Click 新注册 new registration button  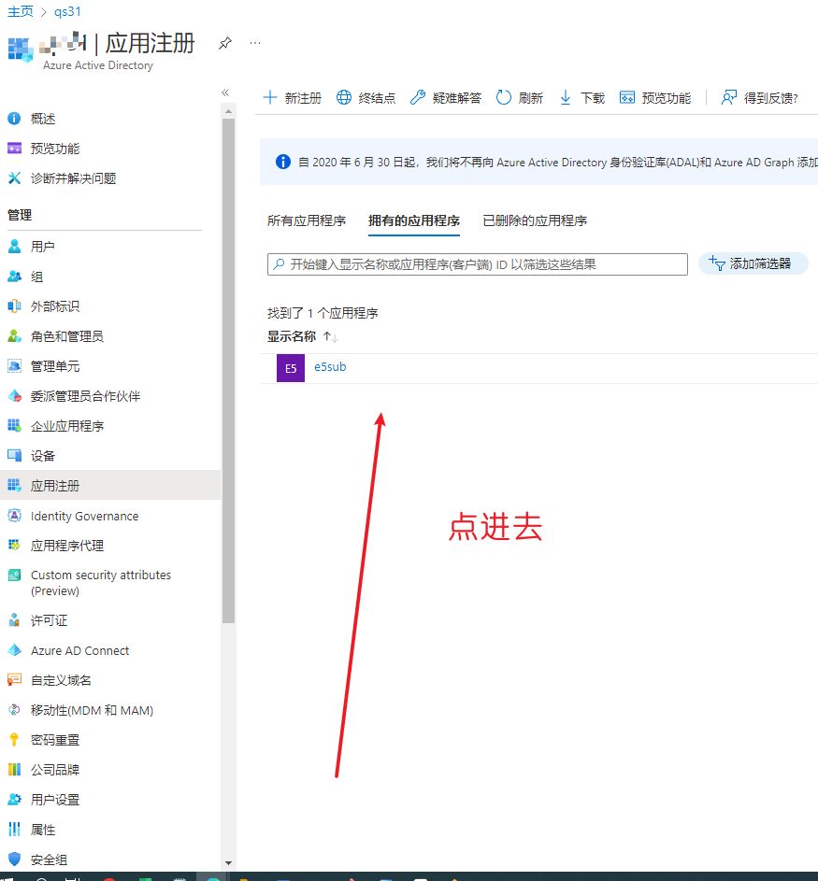coord(293,98)
